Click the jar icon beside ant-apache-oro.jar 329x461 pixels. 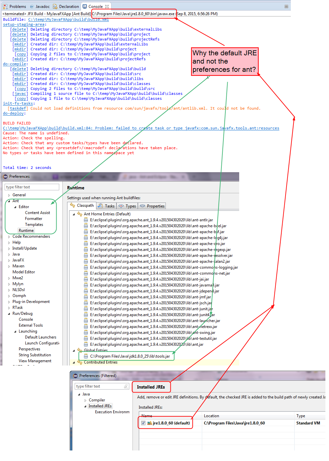(86, 244)
